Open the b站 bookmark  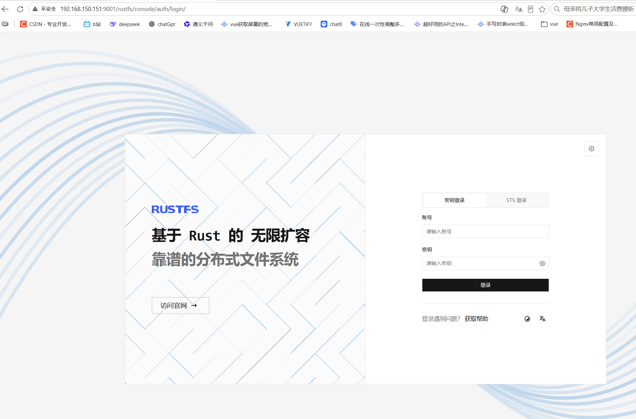coord(92,24)
